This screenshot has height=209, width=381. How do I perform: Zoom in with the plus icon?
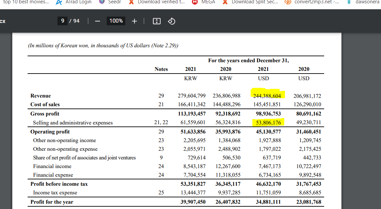pyautogui.click(x=134, y=21)
